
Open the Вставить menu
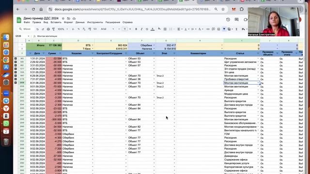tap(56, 22)
